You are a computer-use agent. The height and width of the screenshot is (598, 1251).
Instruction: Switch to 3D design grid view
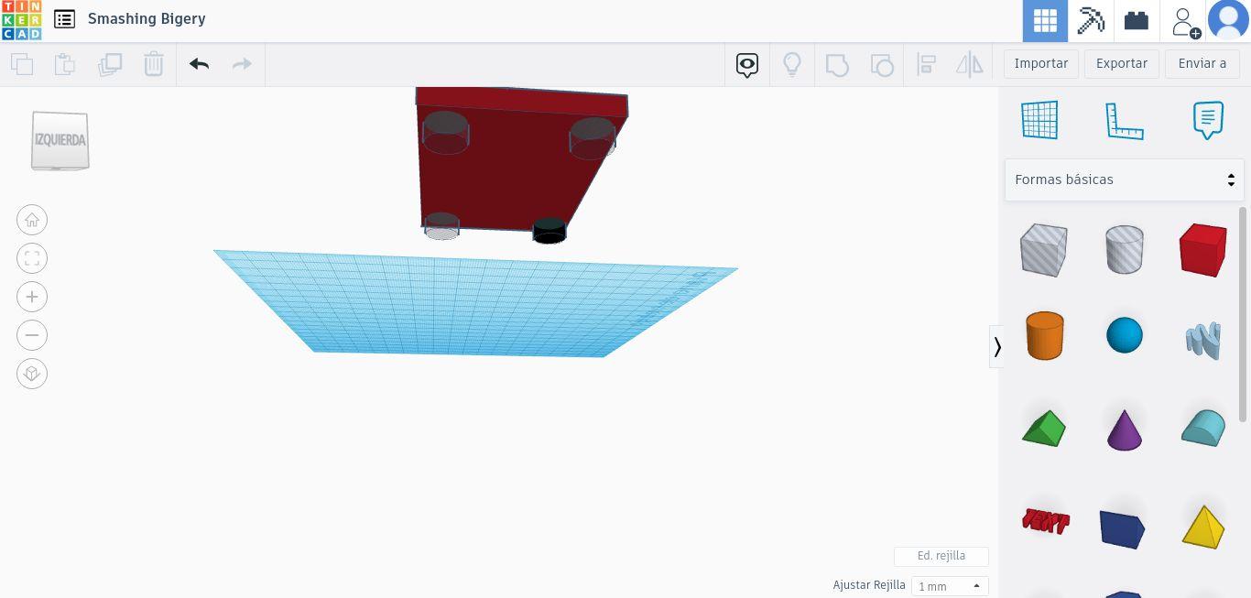pos(1045,20)
